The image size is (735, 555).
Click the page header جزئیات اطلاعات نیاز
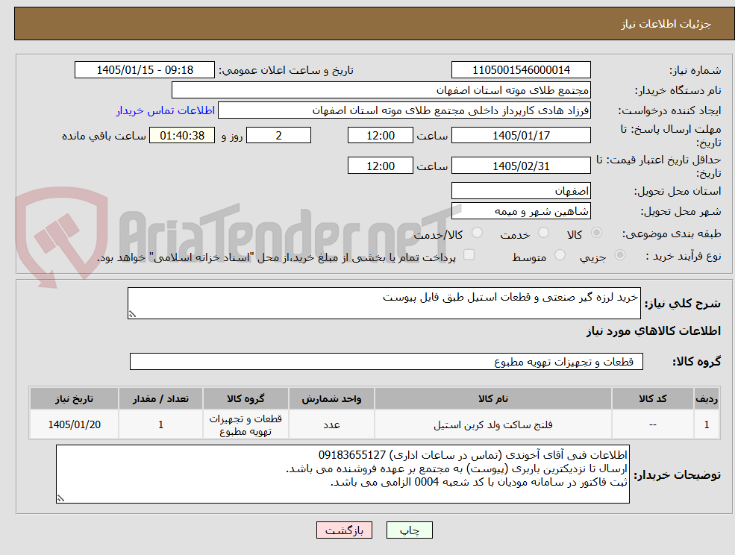pyautogui.click(x=666, y=24)
